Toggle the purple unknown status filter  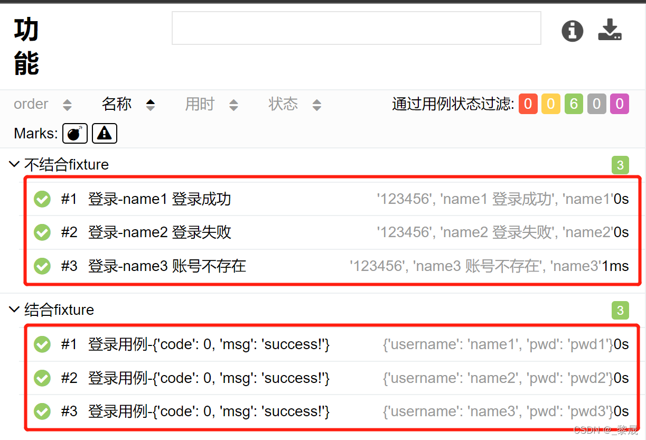[x=620, y=104]
